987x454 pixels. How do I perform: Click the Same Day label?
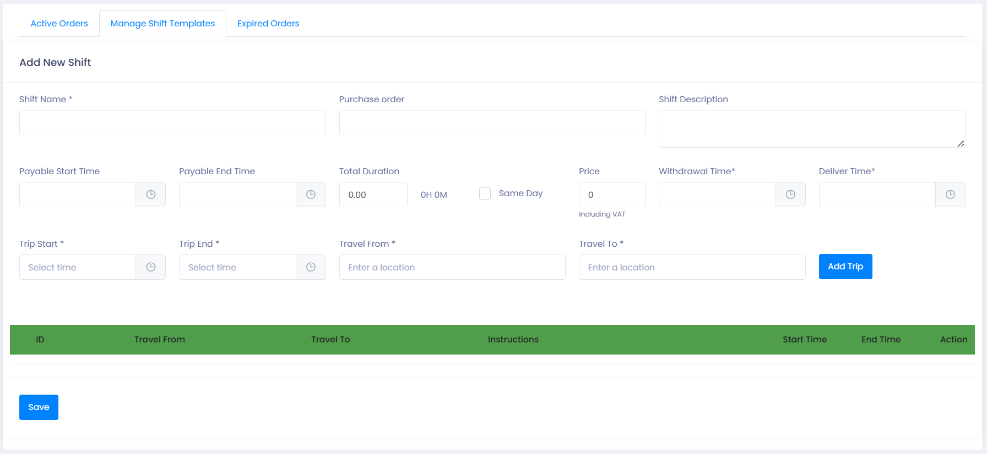(x=520, y=193)
